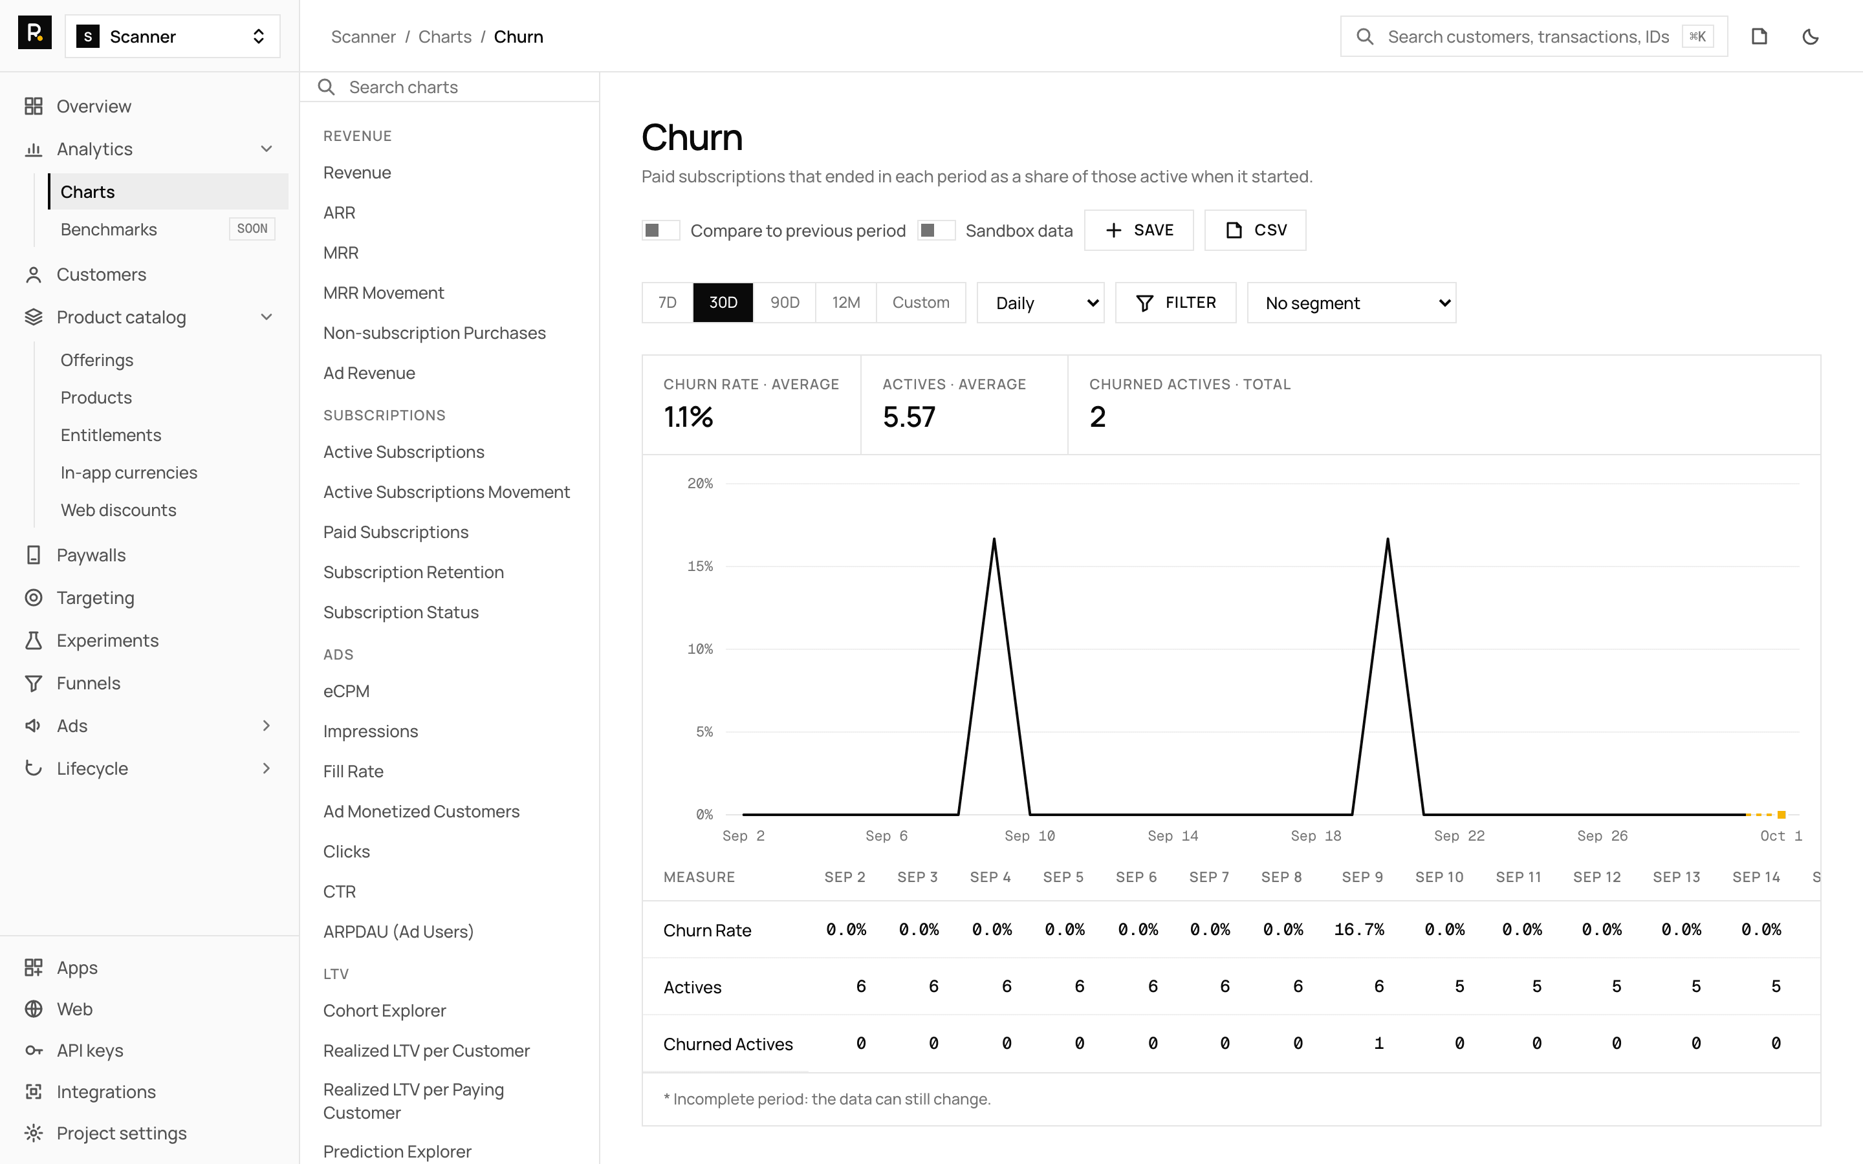1863x1164 pixels.
Task: Open the Overview grid icon
Action: pyautogui.click(x=33, y=106)
